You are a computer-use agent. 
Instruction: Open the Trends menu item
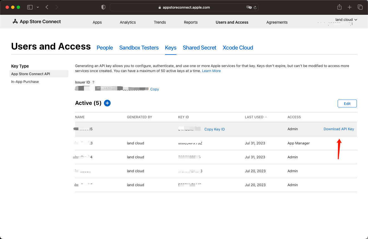click(160, 22)
